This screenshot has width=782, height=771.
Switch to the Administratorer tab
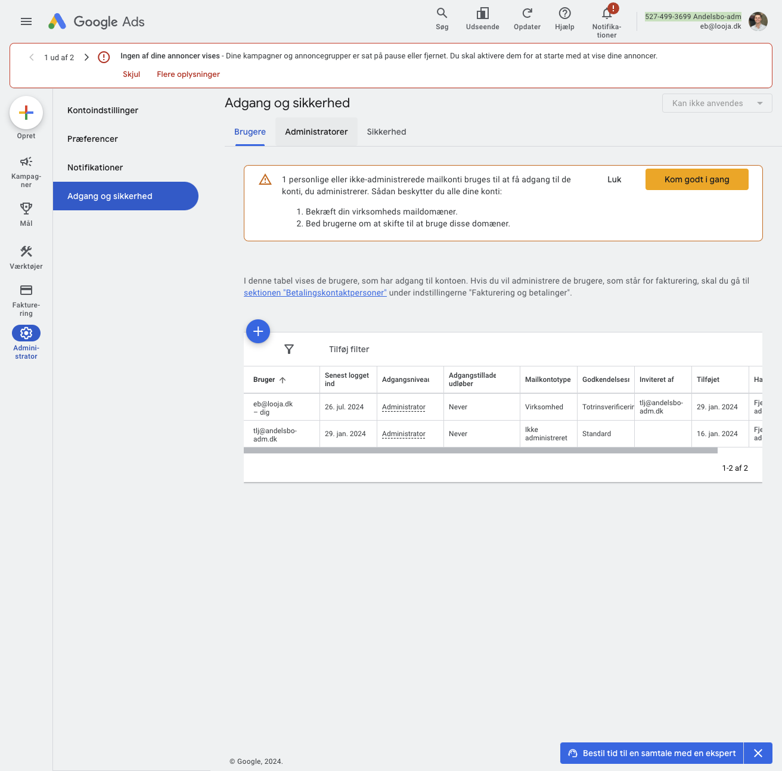click(316, 132)
